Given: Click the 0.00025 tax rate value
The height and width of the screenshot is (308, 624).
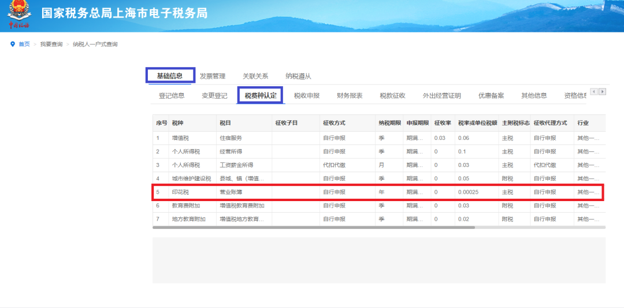Looking at the screenshot, I should point(468,192).
